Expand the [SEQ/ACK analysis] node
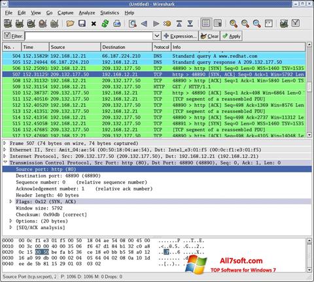Viewport: 314px width, 282px height. tap(10, 227)
